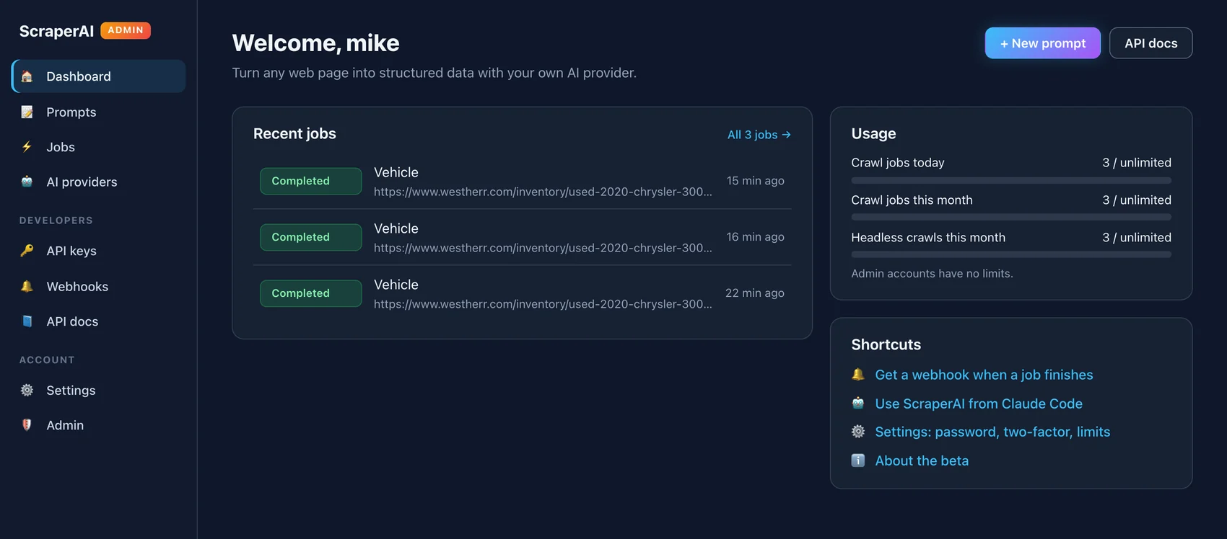
Task: Go to Webhooks in the sidebar
Action: [x=99, y=286]
